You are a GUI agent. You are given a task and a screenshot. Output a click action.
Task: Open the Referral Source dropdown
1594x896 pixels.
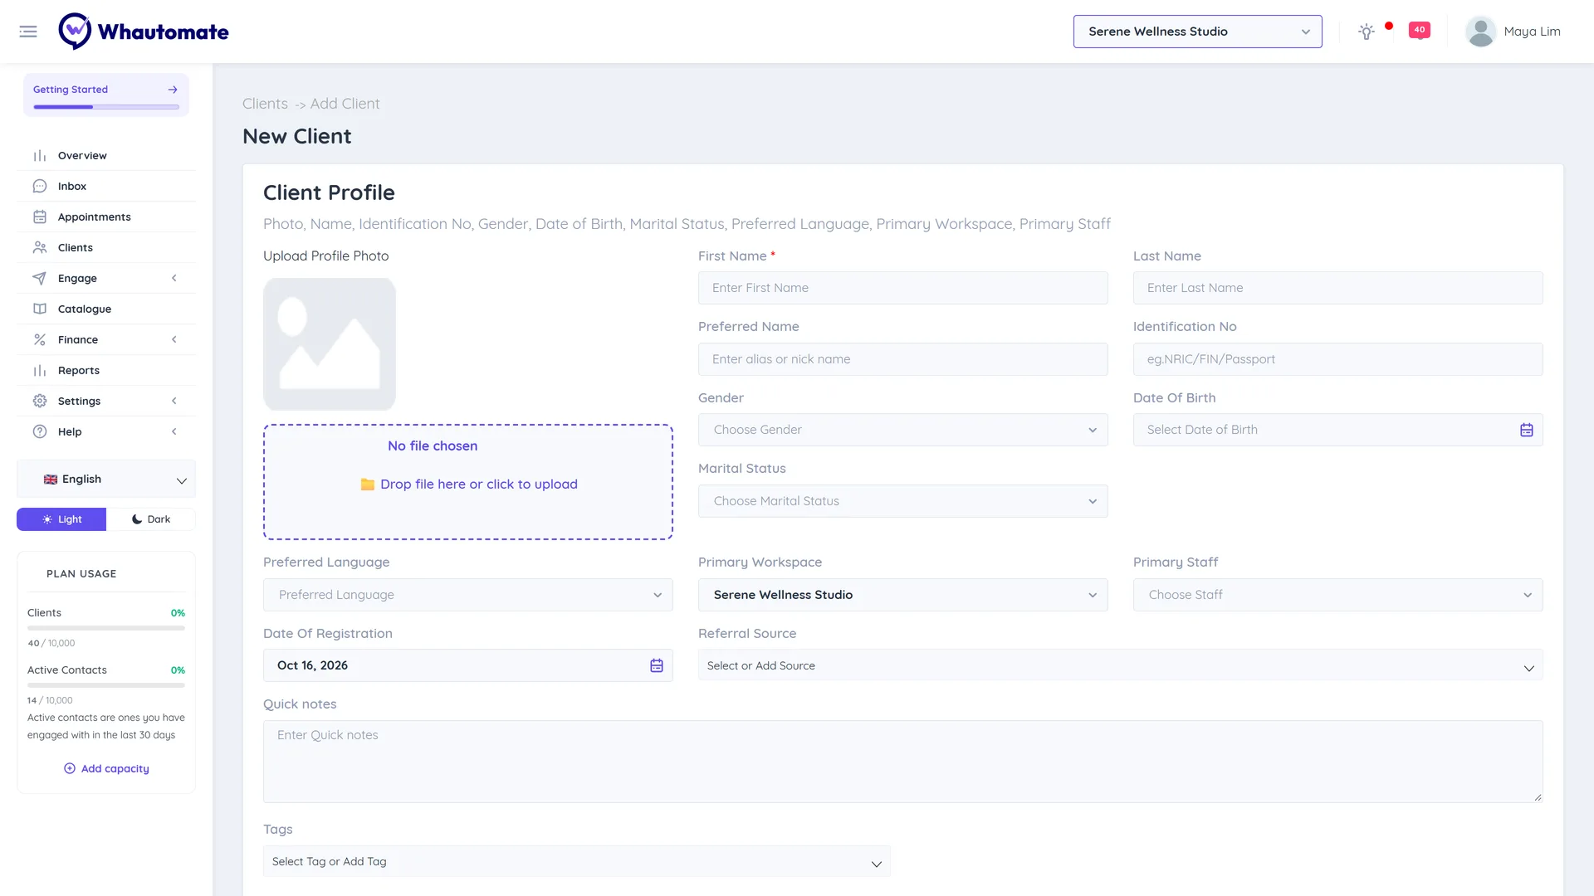(x=1120, y=665)
